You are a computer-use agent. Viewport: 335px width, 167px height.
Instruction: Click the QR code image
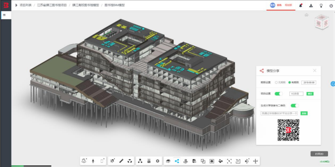pyautogui.click(x=289, y=130)
